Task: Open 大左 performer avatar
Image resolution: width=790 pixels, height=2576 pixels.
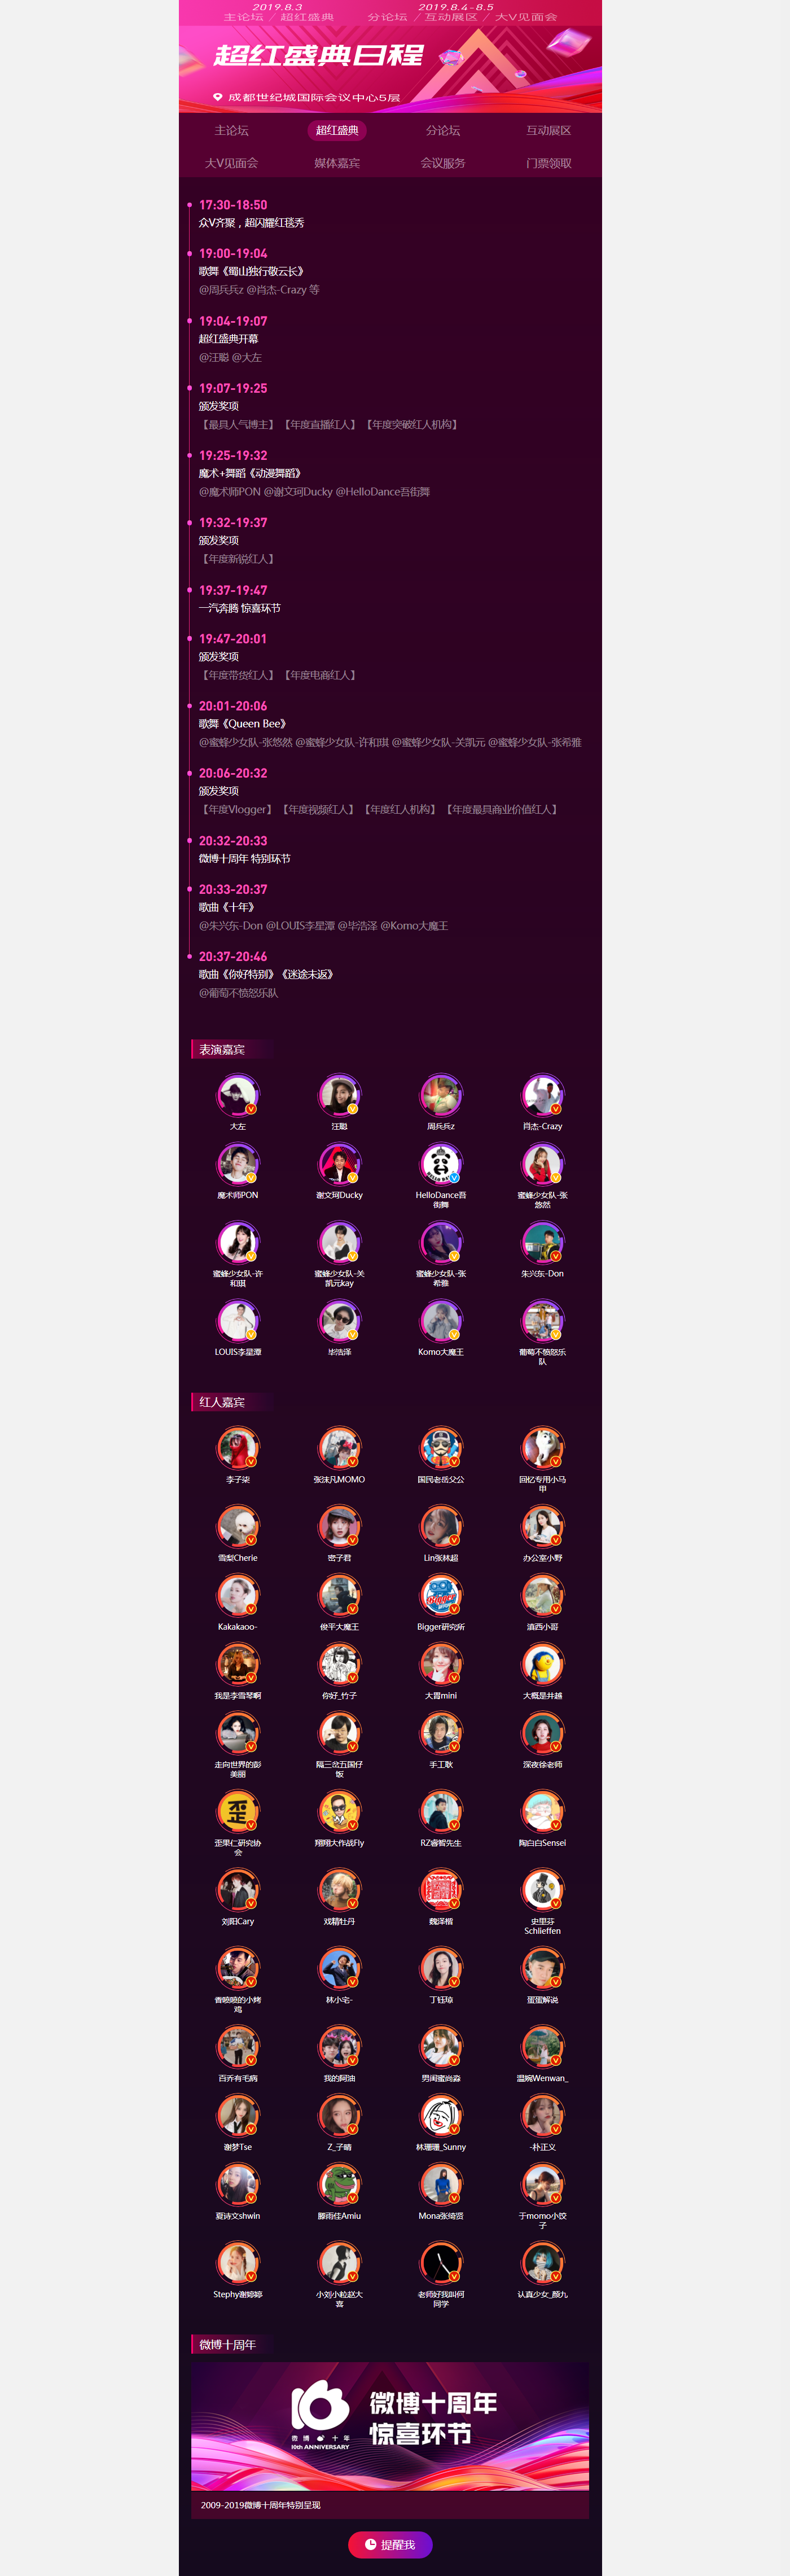Action: point(238,1095)
